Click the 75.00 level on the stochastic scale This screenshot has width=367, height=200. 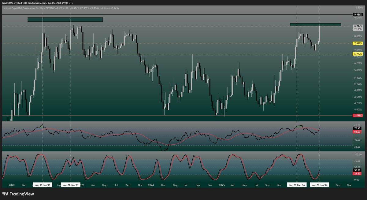tap(358, 161)
